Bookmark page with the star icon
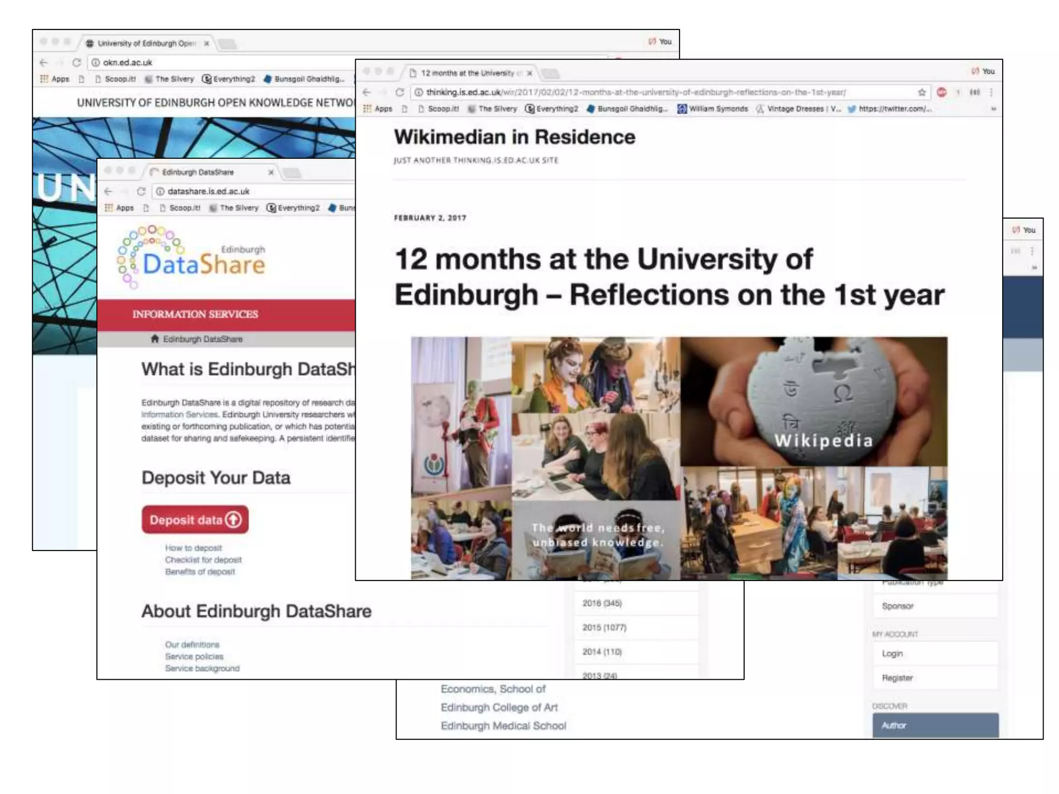 (x=921, y=92)
